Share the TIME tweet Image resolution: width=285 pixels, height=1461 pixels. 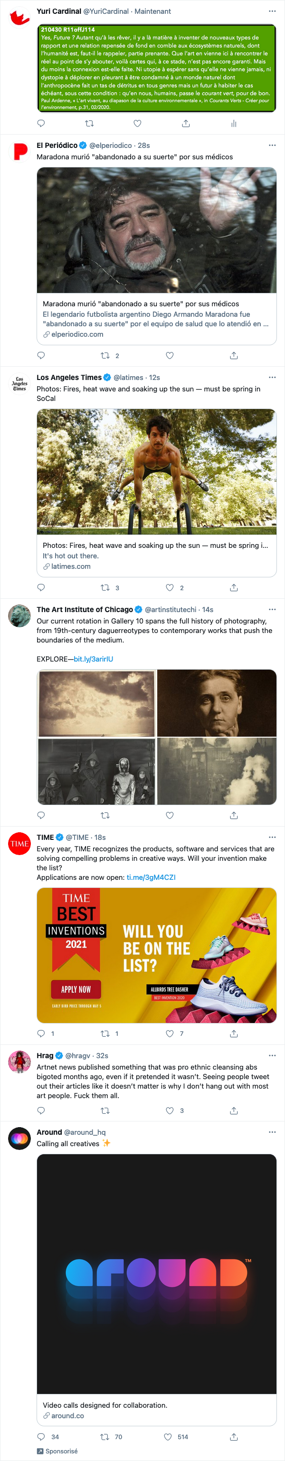(x=233, y=1033)
